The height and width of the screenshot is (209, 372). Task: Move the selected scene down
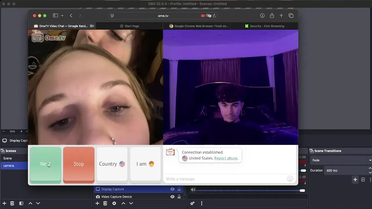coord(38,203)
